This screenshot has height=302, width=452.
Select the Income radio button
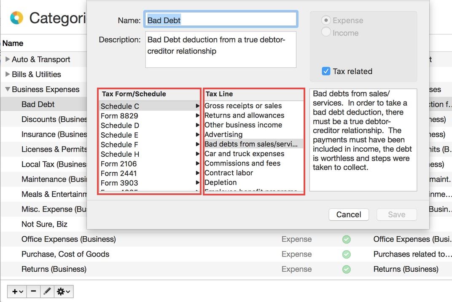(x=326, y=32)
